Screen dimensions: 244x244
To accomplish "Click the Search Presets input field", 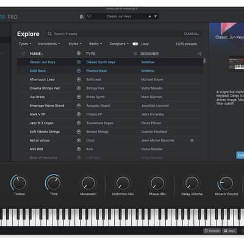I will coord(114,34).
